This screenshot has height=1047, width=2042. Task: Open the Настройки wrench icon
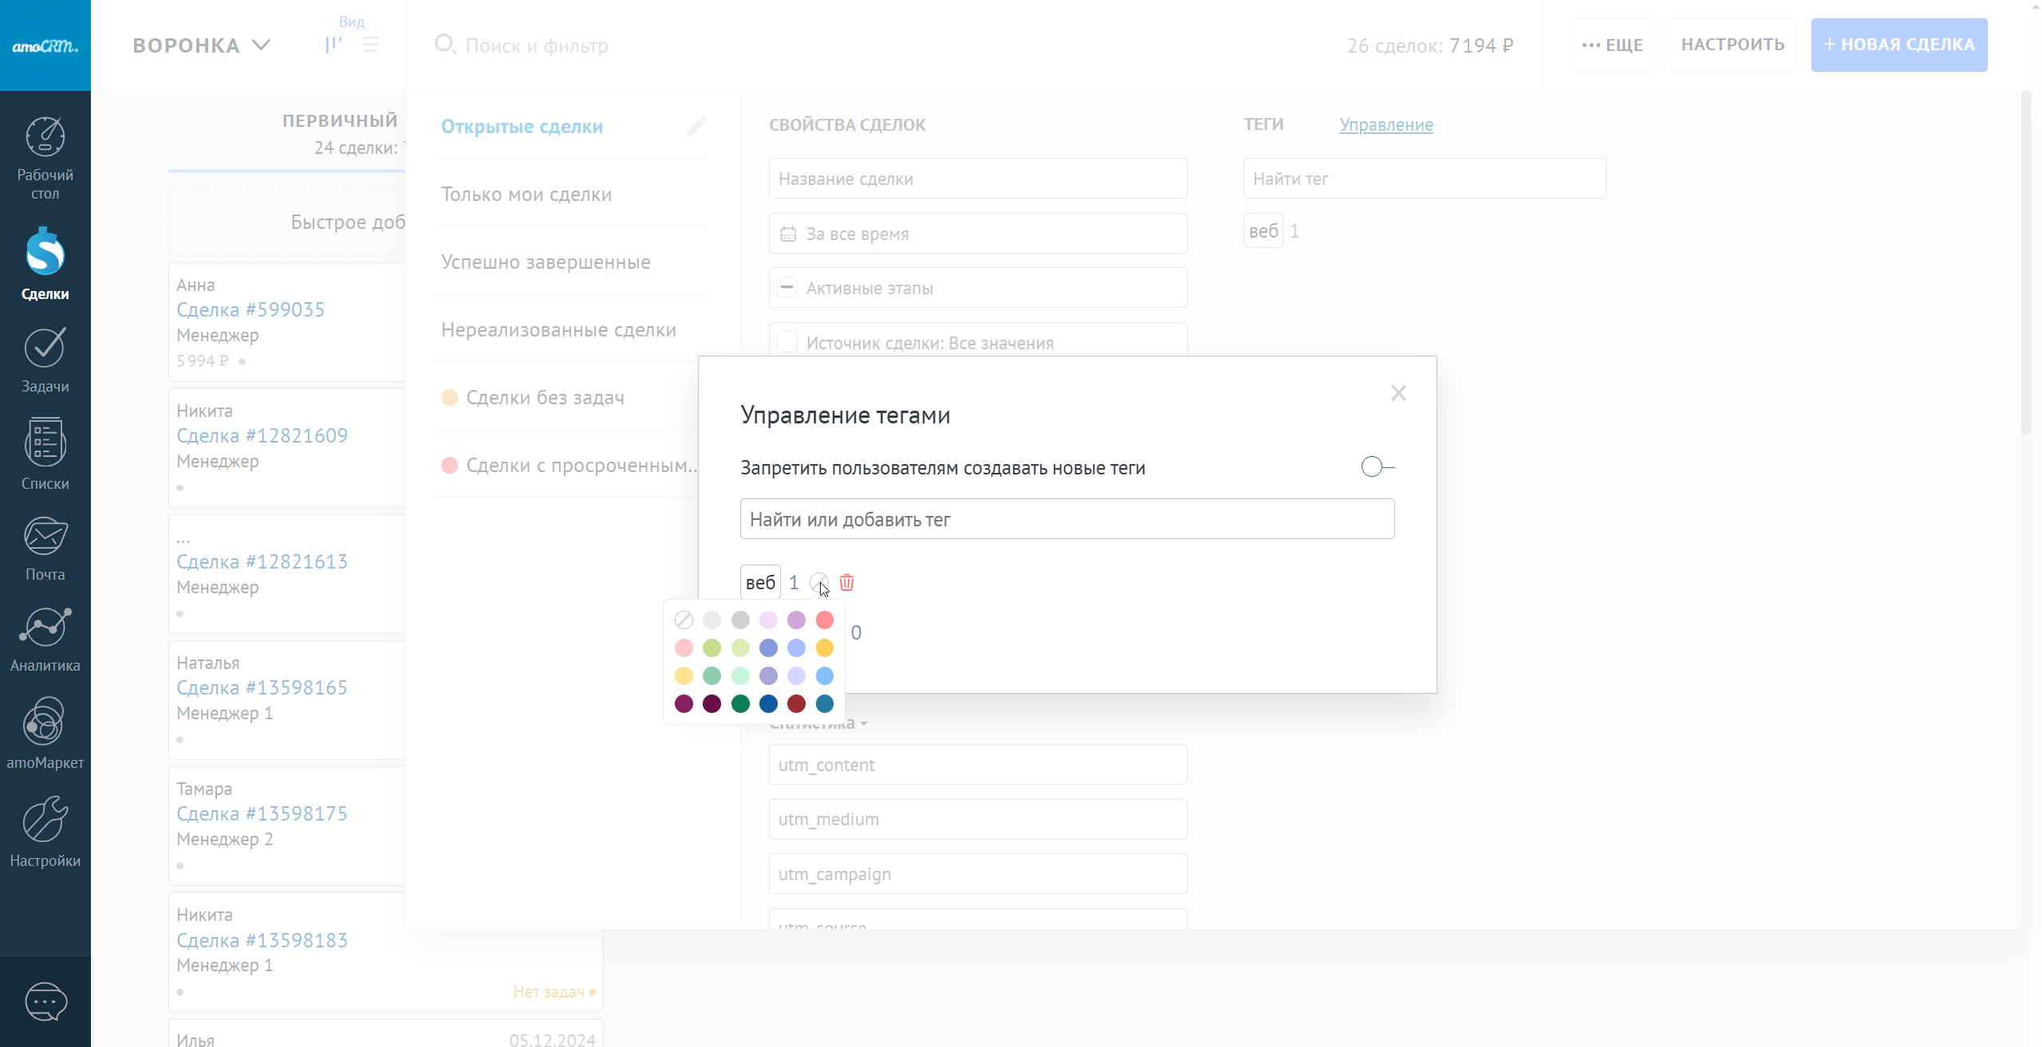pos(45,821)
